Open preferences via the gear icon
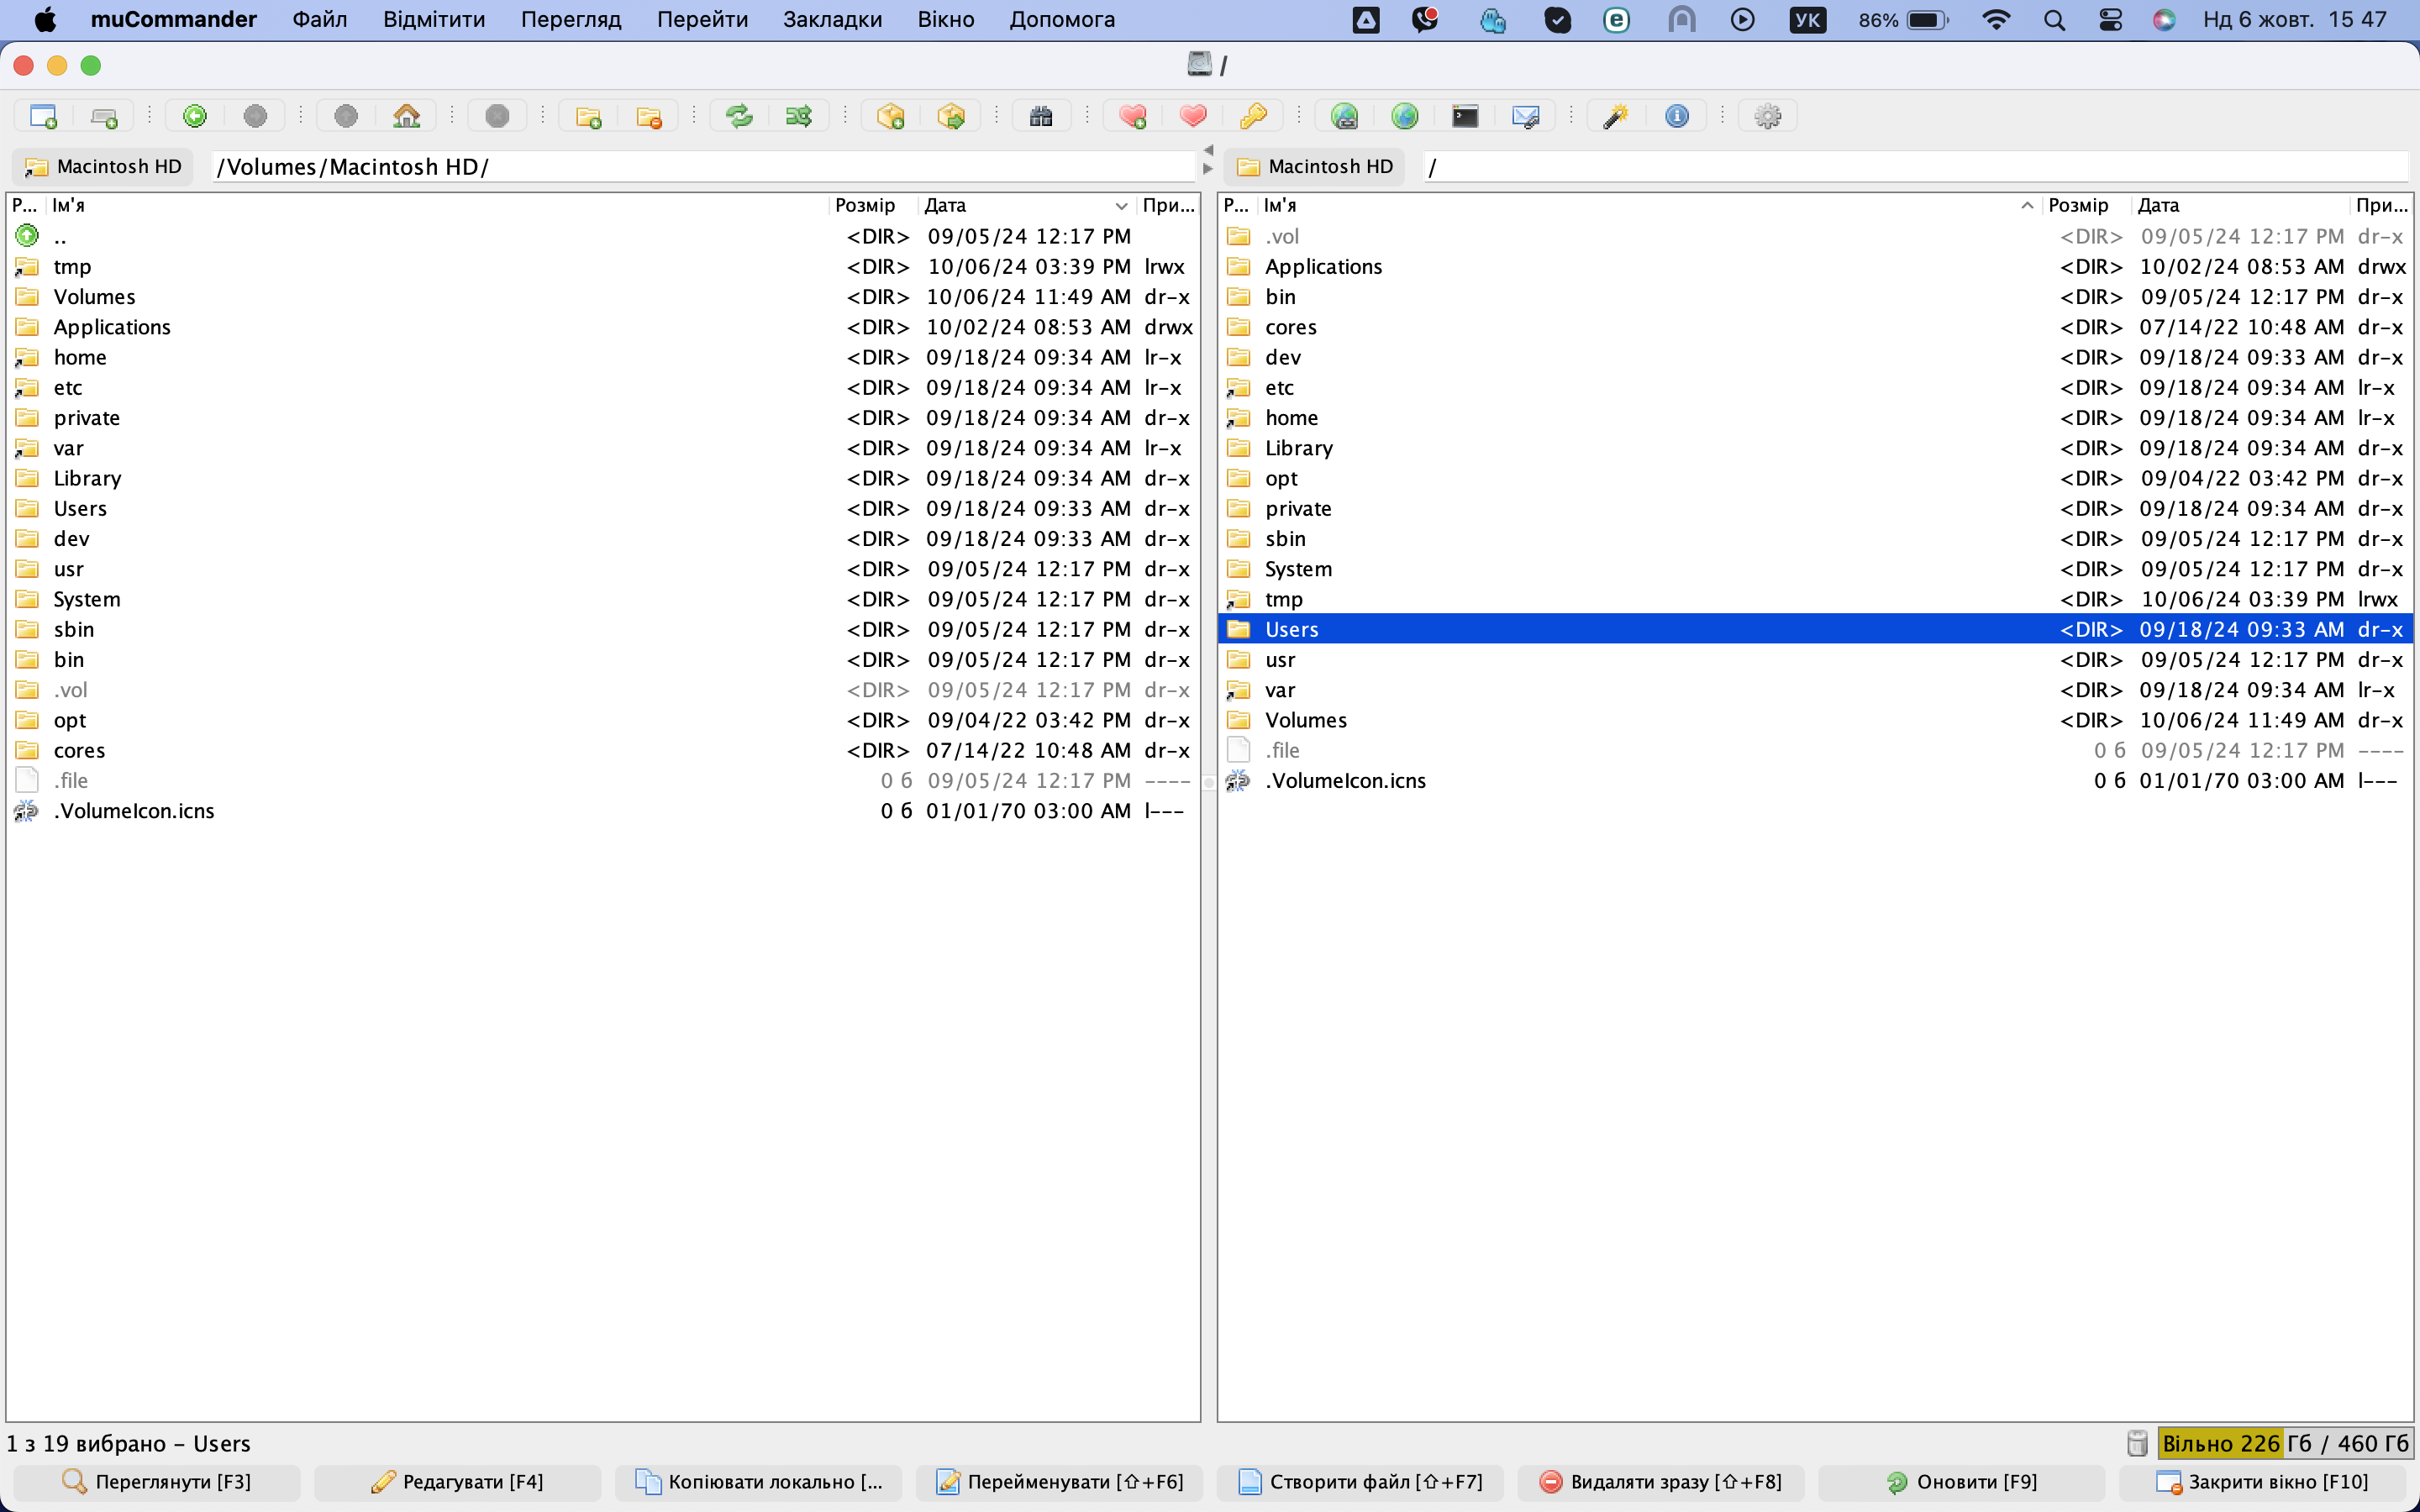 tap(1767, 116)
